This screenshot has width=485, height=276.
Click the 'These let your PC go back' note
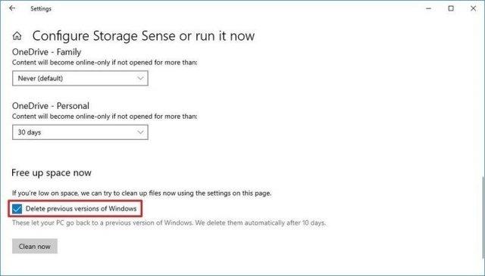point(169,223)
